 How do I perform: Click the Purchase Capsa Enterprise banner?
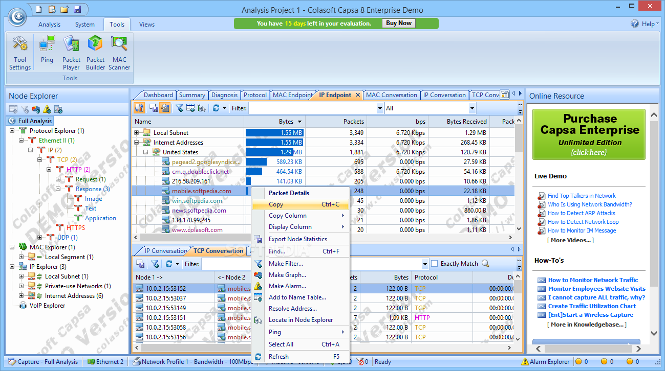(590, 134)
